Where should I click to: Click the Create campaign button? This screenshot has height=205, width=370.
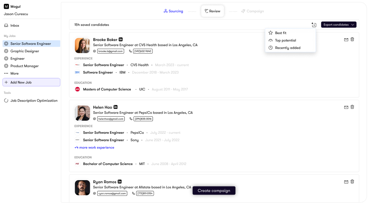pos(214,191)
